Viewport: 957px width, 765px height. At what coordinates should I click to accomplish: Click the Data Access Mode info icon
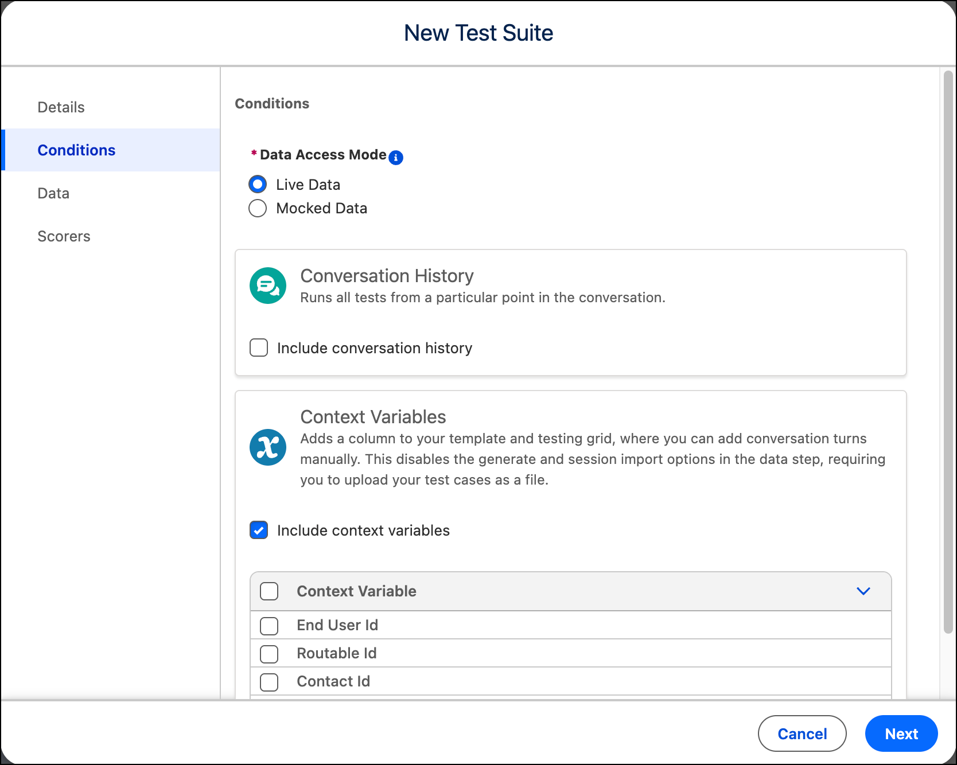[x=396, y=158]
